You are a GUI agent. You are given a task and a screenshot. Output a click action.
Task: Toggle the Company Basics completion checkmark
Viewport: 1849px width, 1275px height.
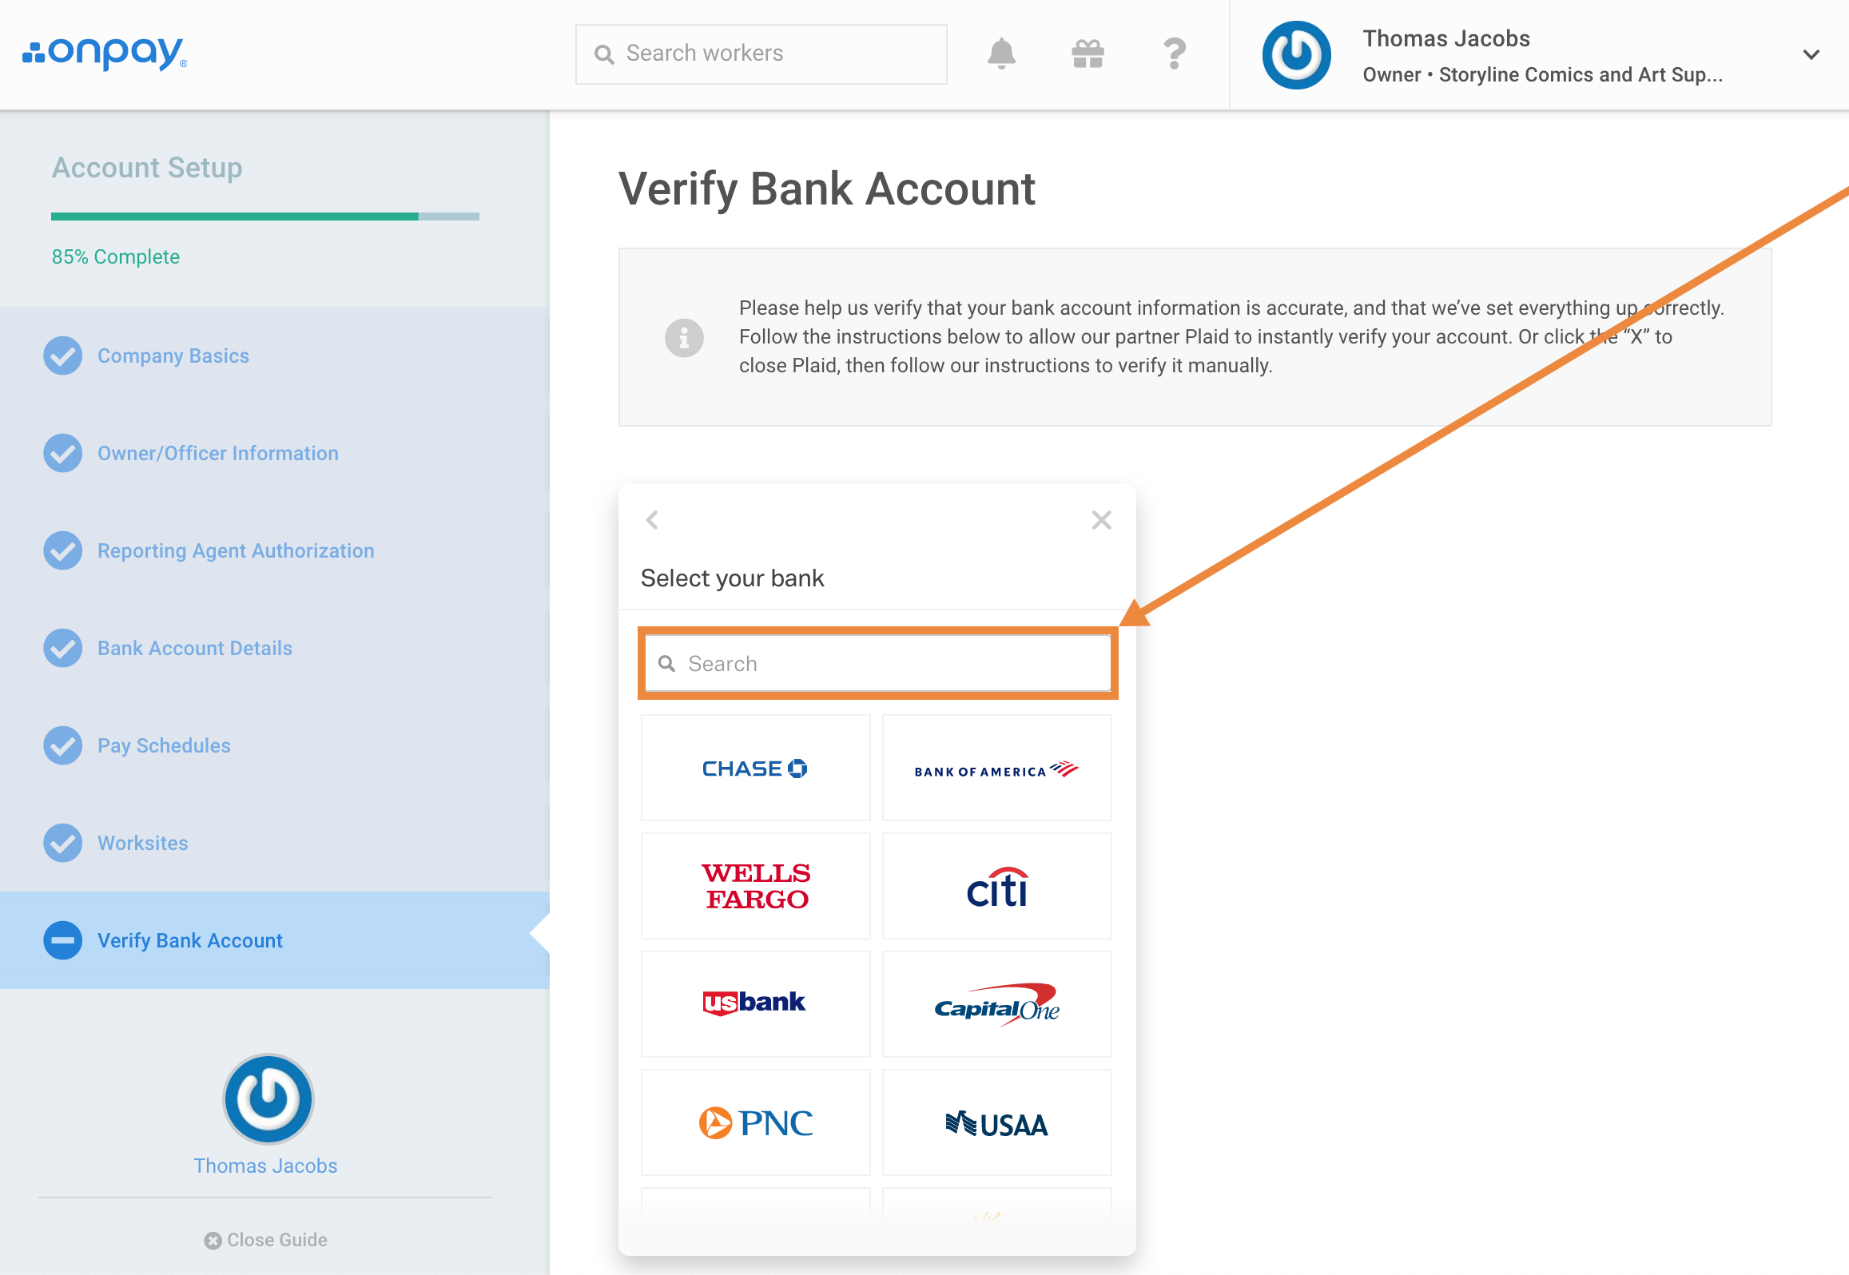[x=63, y=355]
